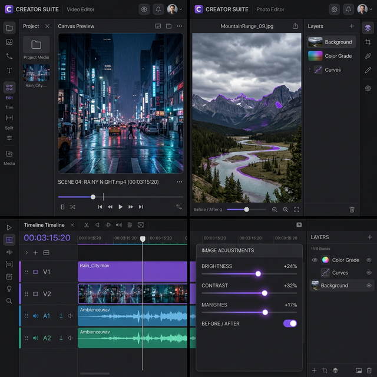Toggle the Before / After switch
Image resolution: width=377 pixels, height=377 pixels.
pos(290,323)
